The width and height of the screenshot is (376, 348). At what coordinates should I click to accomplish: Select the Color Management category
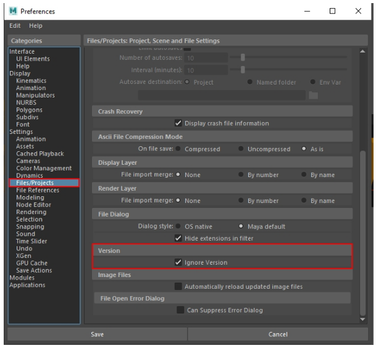pos(44,168)
